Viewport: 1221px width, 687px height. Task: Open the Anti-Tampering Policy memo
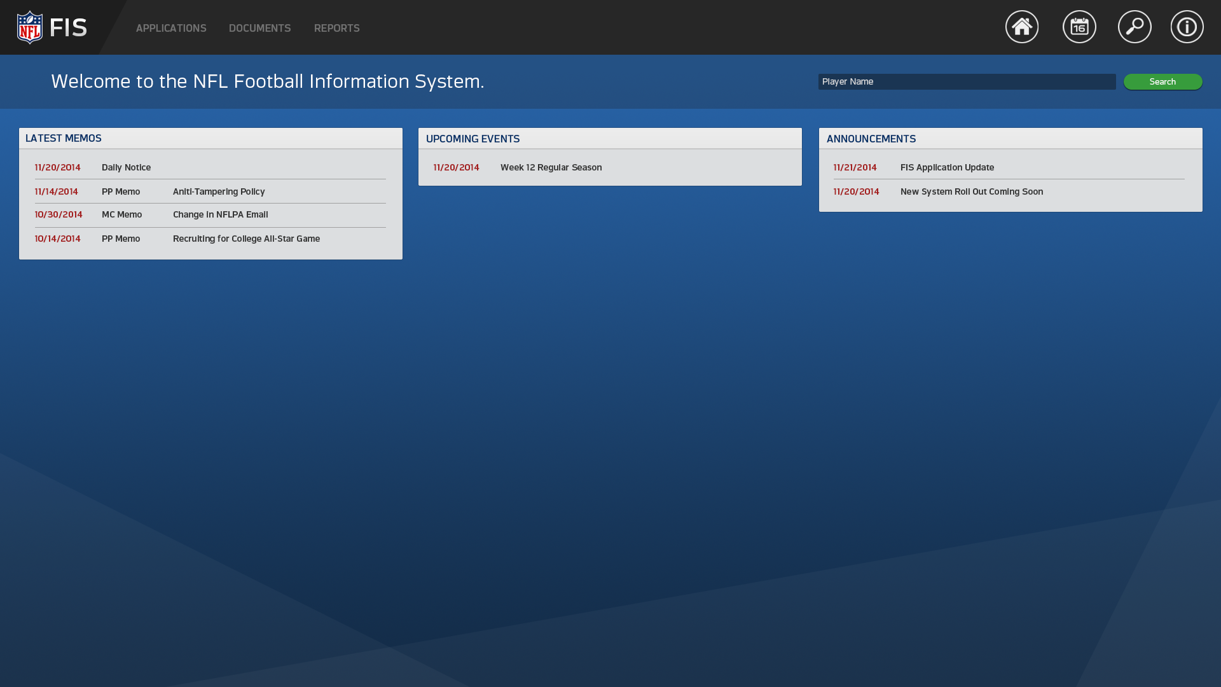click(219, 191)
